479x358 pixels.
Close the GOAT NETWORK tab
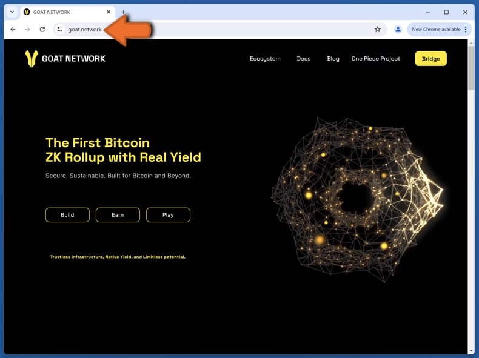click(109, 12)
